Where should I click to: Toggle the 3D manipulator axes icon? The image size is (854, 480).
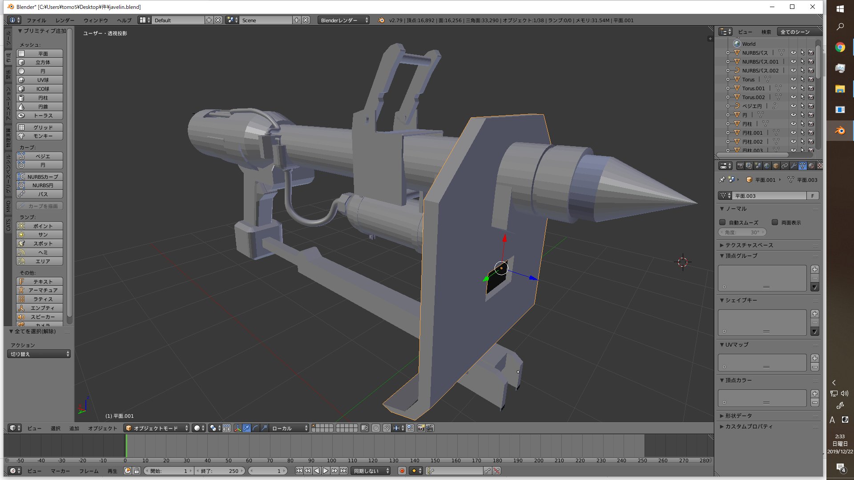(238, 428)
